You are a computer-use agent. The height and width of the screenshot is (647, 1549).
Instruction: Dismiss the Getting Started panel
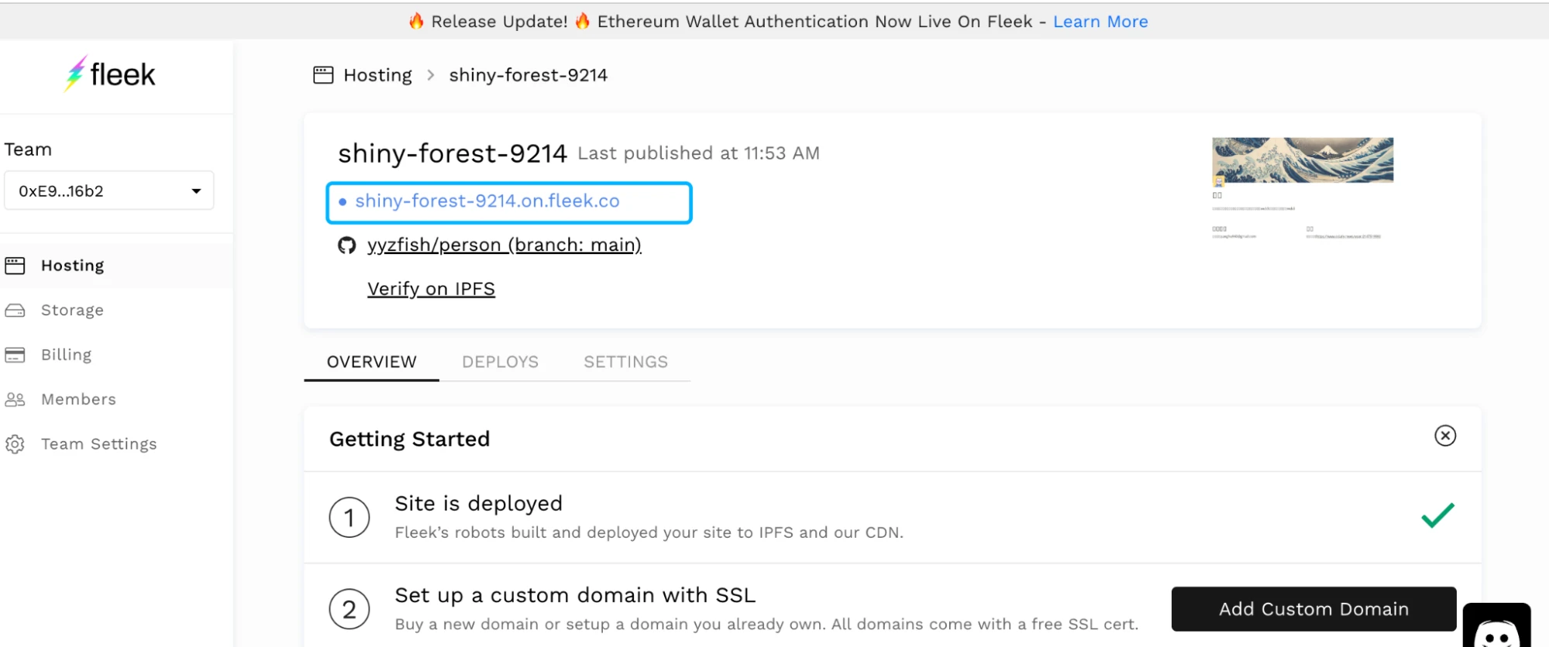pyautogui.click(x=1445, y=435)
